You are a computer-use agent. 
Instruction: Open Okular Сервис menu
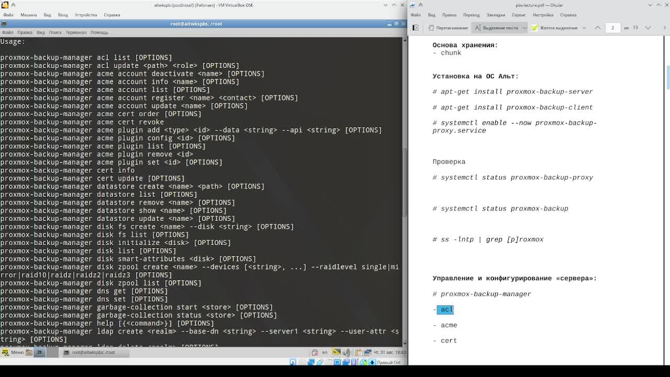tap(519, 15)
